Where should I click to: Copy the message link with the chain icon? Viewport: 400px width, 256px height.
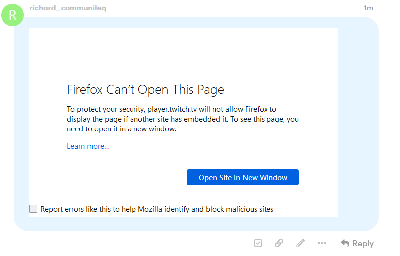click(279, 243)
